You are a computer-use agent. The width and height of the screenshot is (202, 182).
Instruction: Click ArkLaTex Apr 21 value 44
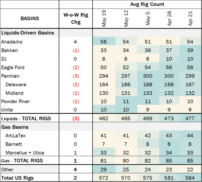click(190, 135)
